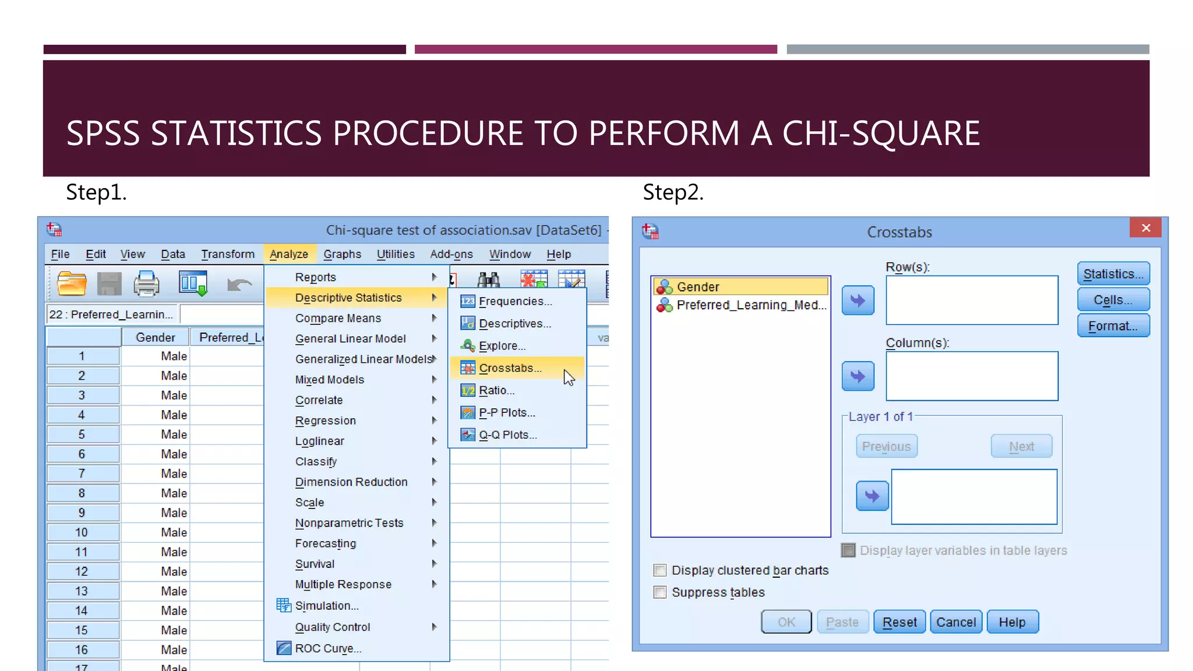Open the Cells... options button

click(x=1113, y=299)
